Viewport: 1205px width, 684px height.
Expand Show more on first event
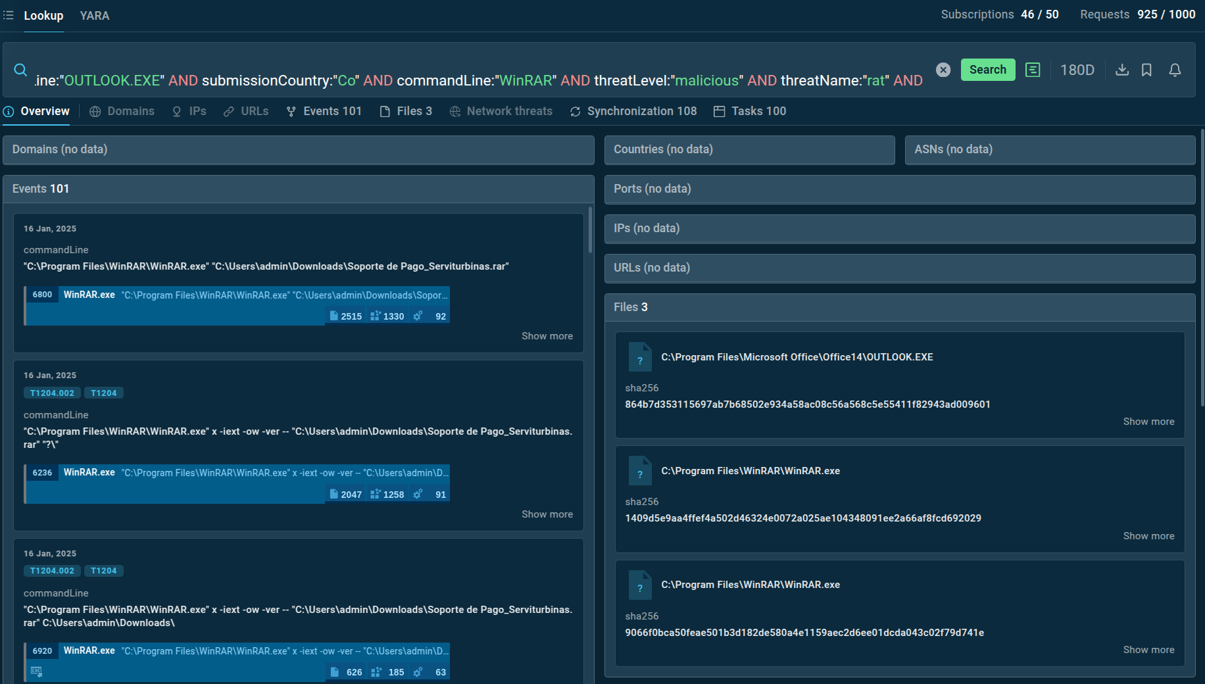[547, 336]
